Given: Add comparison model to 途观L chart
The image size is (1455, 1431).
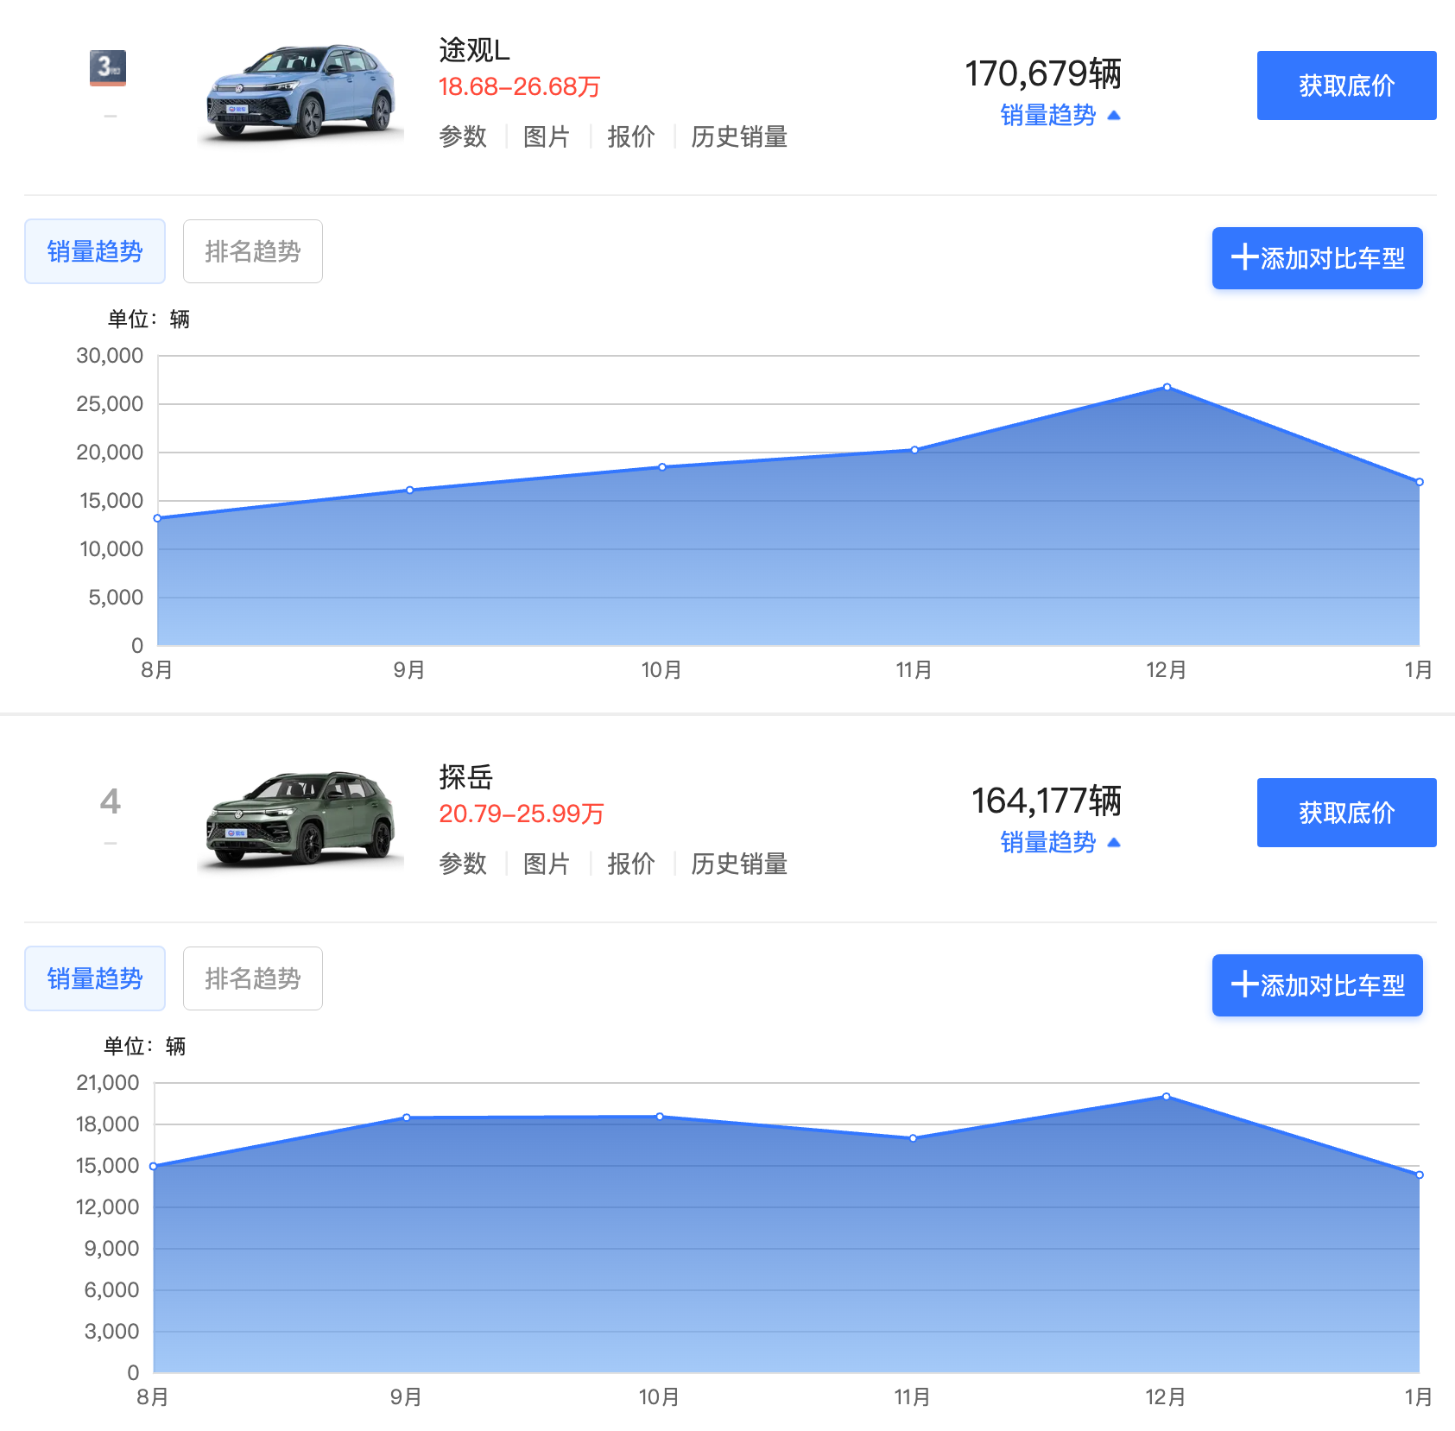Looking at the screenshot, I should point(1317,258).
